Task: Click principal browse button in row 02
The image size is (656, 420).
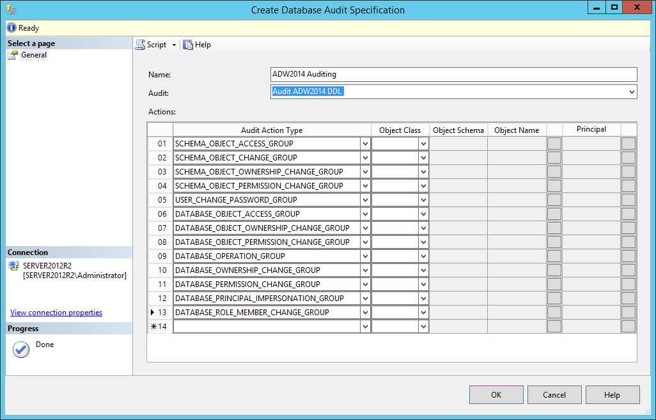Action: [629, 158]
